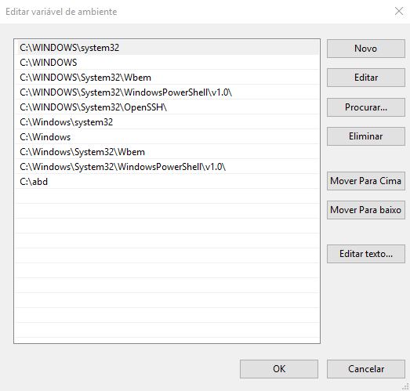Click Mover Para baixo
Viewport: 410px width, 391px height.
[x=366, y=210]
